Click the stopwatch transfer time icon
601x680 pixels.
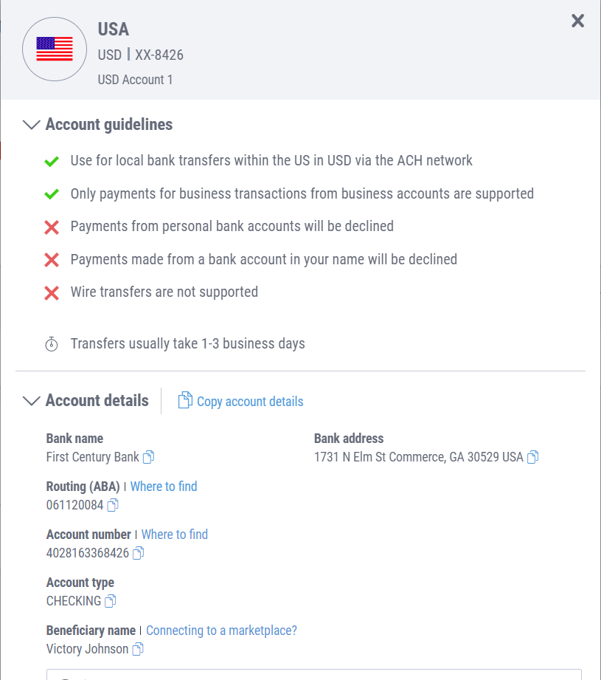pyautogui.click(x=52, y=344)
